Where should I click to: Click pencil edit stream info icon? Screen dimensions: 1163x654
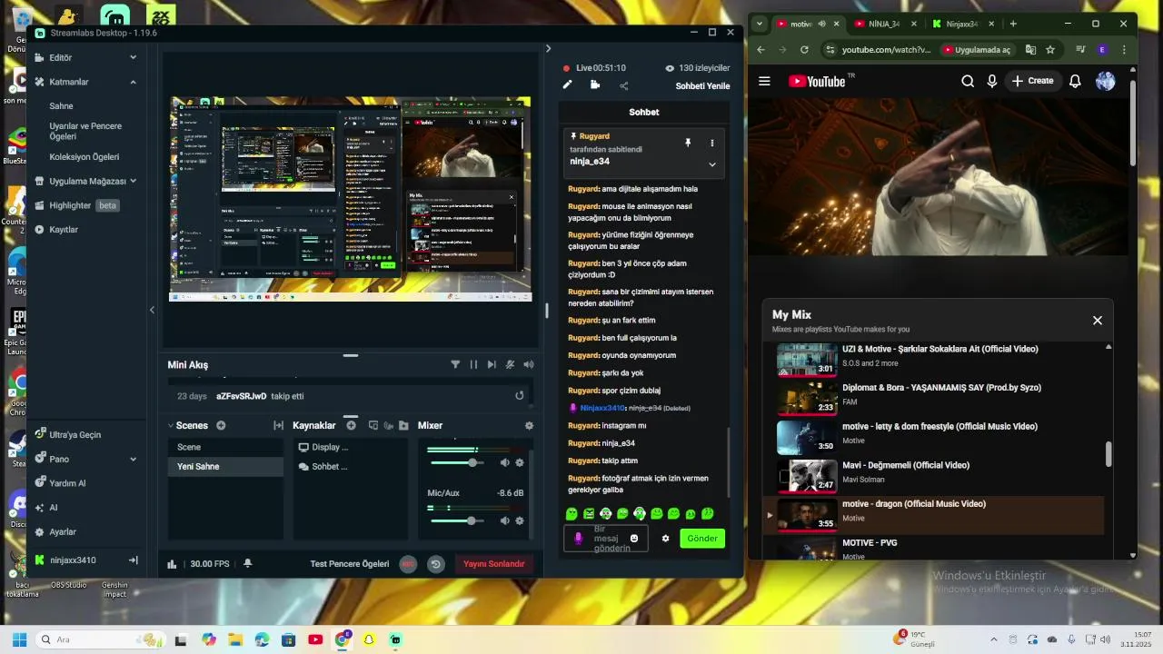(568, 84)
